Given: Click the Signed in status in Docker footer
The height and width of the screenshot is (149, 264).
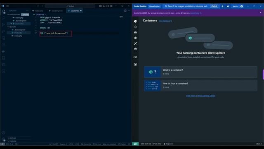Looking at the screenshot, I should click(x=169, y=144).
